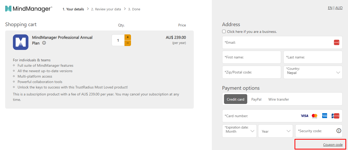Show security code info icon
This screenshot has width=348, height=150.
[339, 131]
